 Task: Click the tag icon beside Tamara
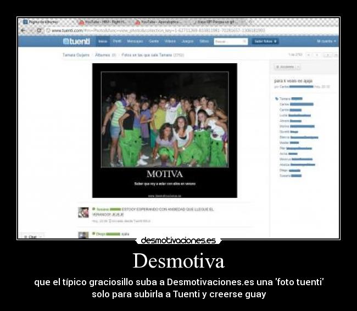tap(277, 99)
